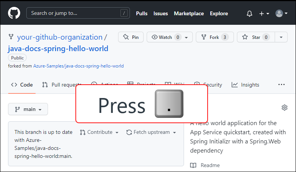The image size is (296, 172).
Task: Open the user avatar menu
Action: tap(282, 13)
